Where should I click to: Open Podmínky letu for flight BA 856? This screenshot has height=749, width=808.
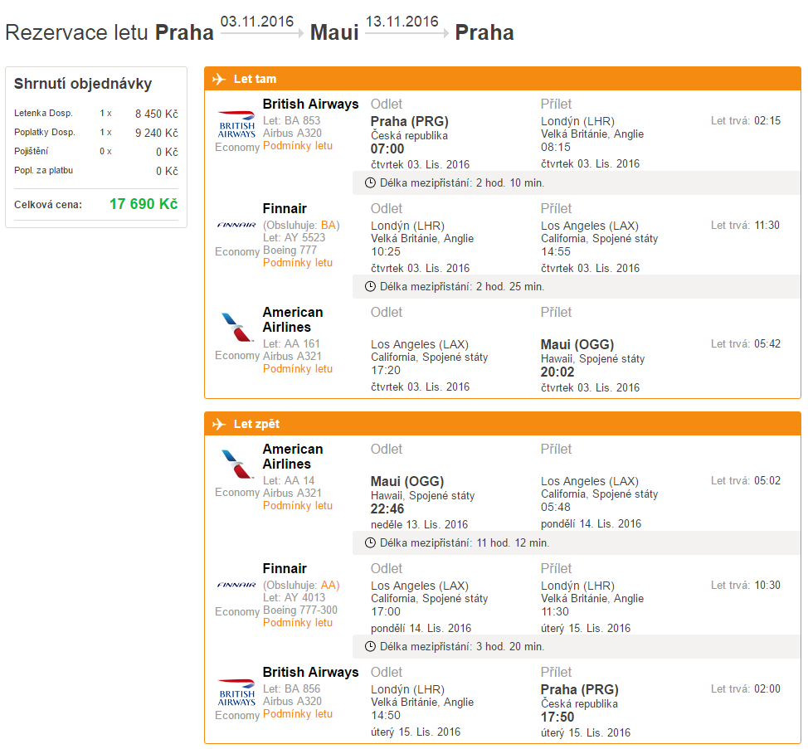tap(298, 714)
